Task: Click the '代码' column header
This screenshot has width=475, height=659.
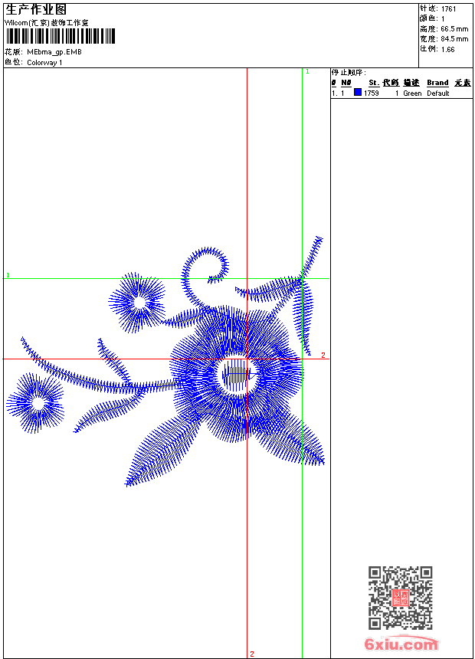Action: click(391, 83)
